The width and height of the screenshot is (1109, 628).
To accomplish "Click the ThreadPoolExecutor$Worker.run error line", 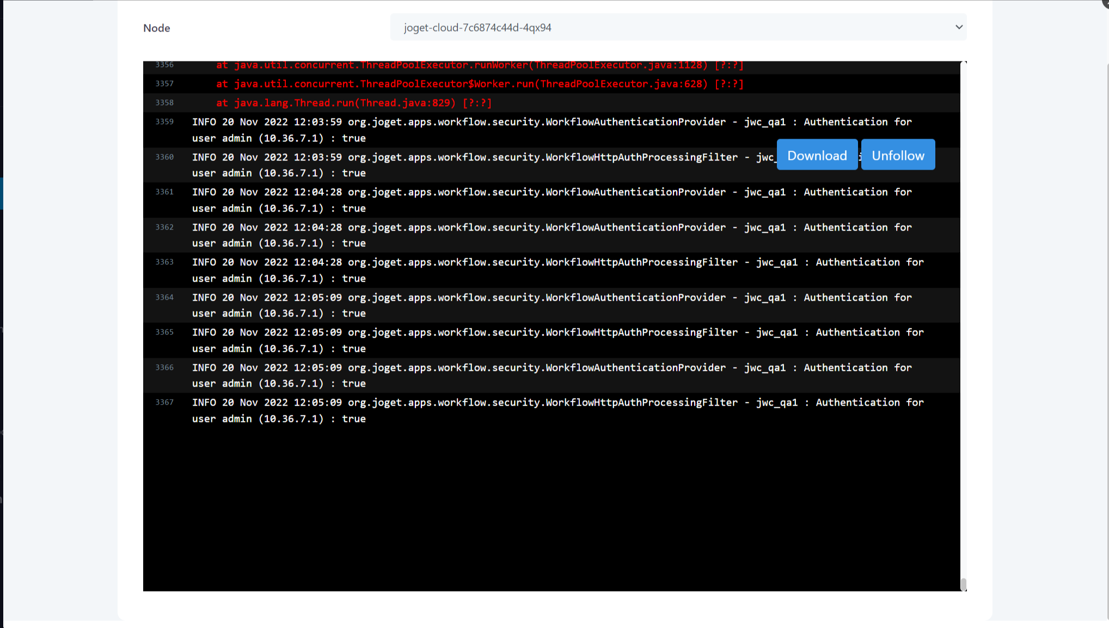I will (479, 84).
